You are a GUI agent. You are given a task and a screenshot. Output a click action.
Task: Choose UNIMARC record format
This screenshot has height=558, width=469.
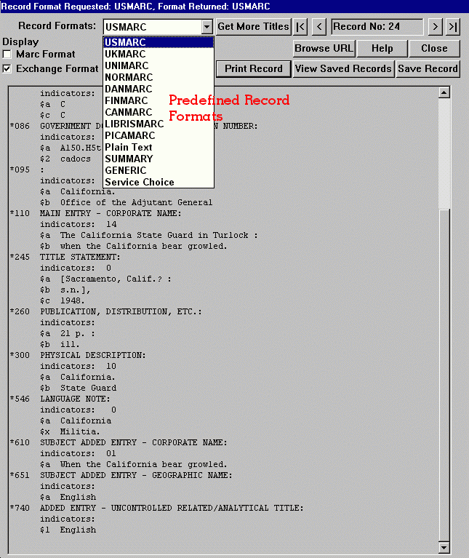tap(159, 65)
